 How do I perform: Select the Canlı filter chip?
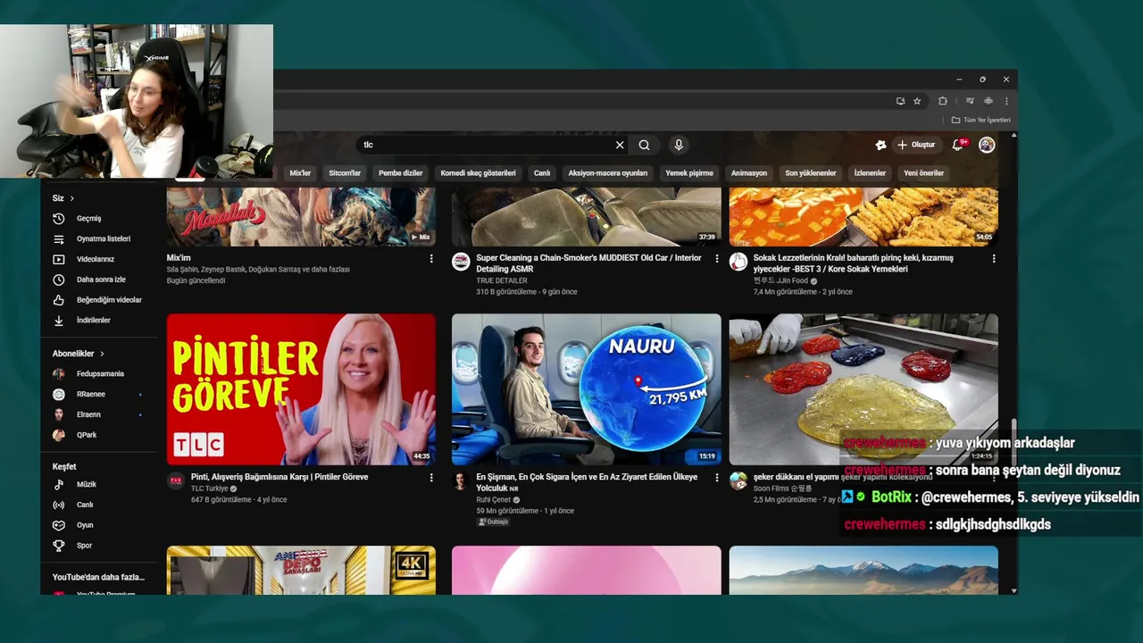(x=542, y=173)
